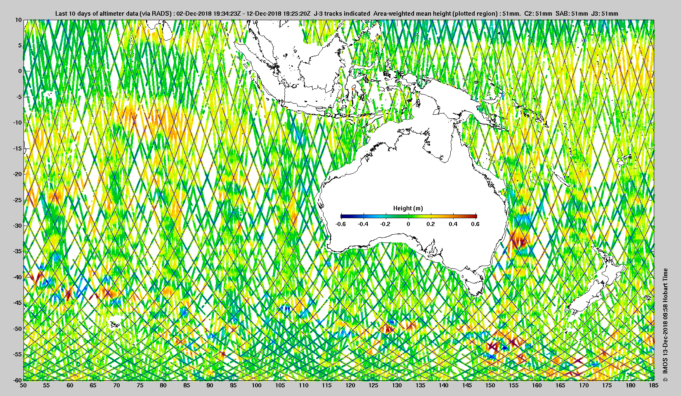The image size is (681, 396).
Task: Click the "SAB: 51mm" value
Action: (572, 14)
